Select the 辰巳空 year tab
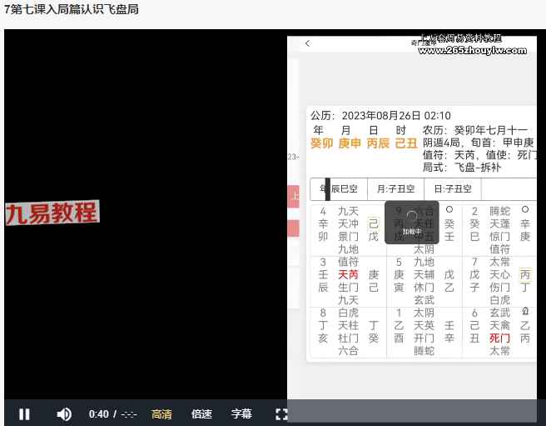546x426 pixels. 343,189
